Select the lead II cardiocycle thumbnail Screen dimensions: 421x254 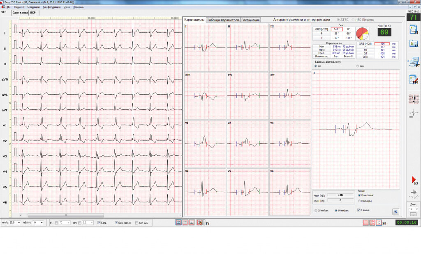click(247, 48)
